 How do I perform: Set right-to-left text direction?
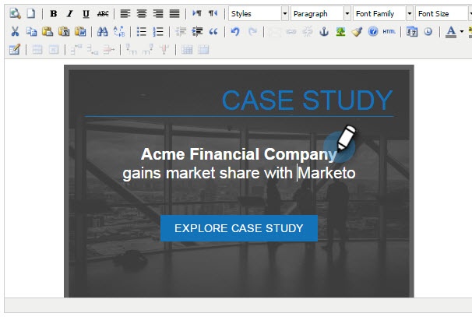[x=213, y=13]
